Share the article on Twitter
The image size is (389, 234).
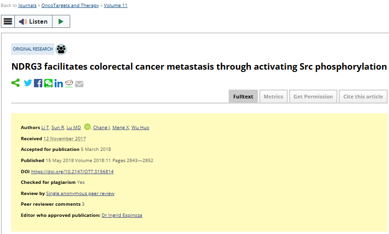[28, 83]
